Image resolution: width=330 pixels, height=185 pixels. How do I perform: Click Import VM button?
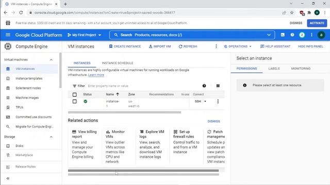pyautogui.click(x=160, y=46)
